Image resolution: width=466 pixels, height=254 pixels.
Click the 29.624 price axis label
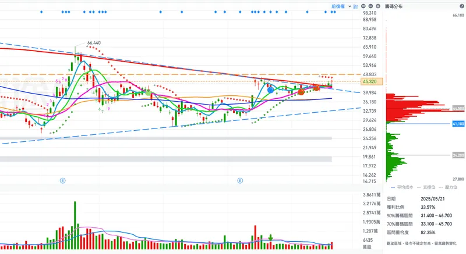pos(370,120)
